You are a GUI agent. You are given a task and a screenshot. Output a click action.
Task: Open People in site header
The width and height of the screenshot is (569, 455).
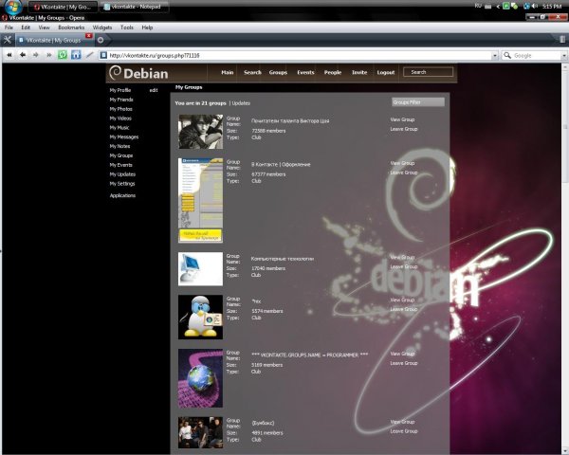(x=333, y=72)
